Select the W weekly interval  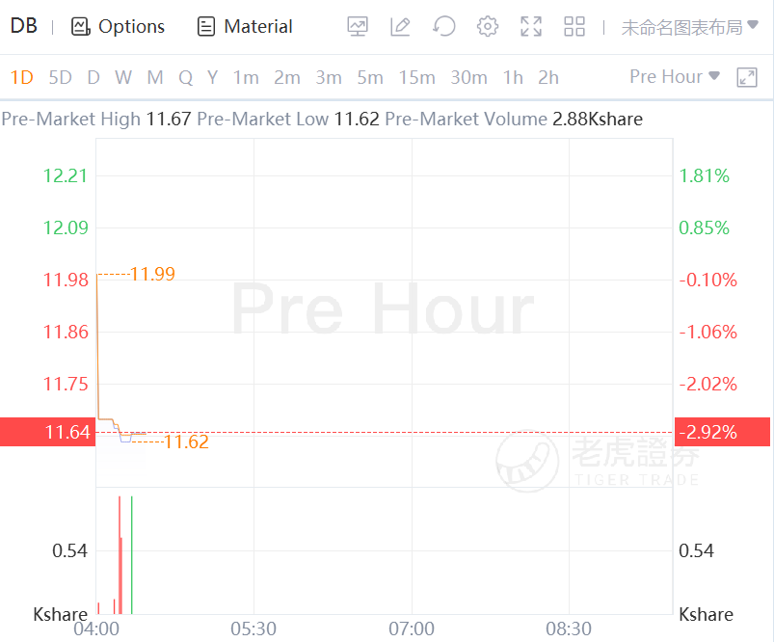pyautogui.click(x=123, y=77)
